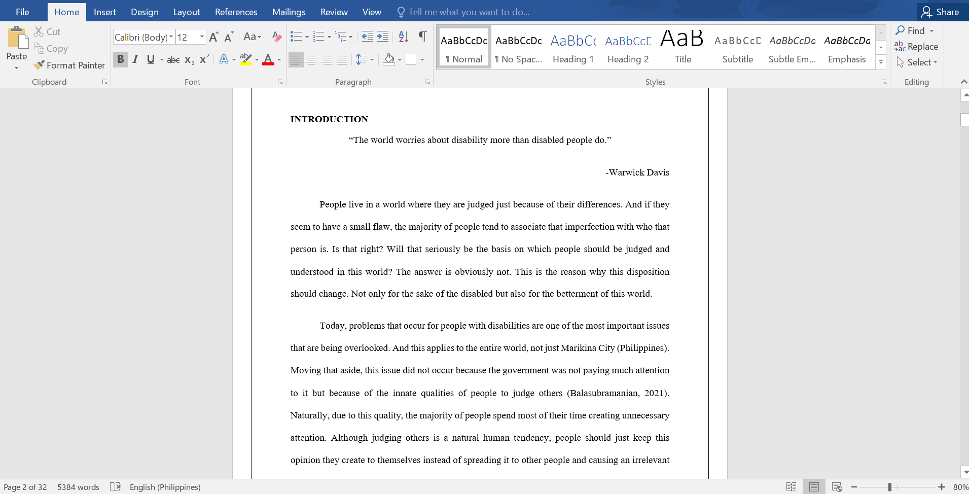The image size is (969, 494).
Task: Click the zoom slider handle
Action: click(890, 487)
